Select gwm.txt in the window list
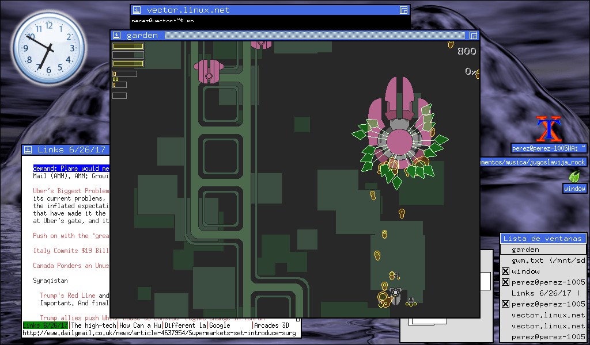Image resolution: width=590 pixels, height=345 pixels. click(x=543, y=260)
